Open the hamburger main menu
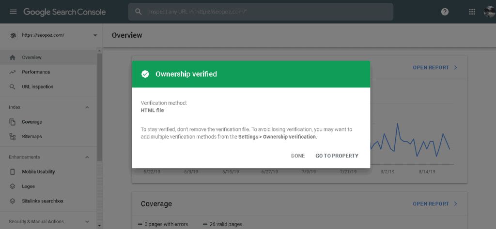This screenshot has height=229, width=496. click(x=13, y=12)
